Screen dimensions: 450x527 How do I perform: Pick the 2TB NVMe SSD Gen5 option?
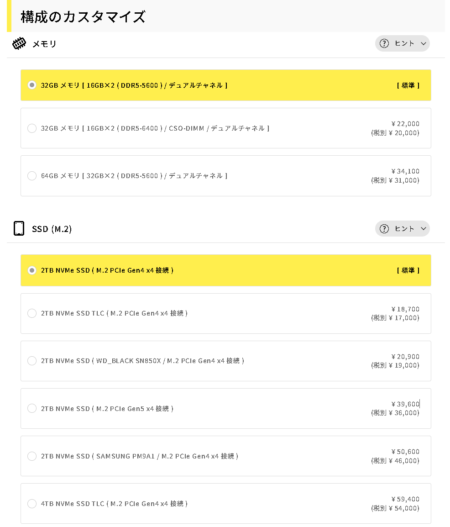click(32, 408)
